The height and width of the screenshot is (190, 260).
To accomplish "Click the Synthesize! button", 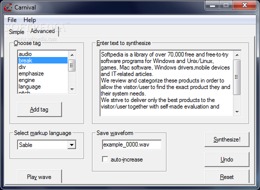I will 227,139.
